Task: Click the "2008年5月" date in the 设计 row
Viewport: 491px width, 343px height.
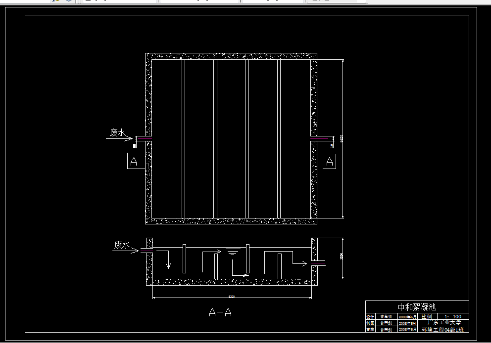Action: (407, 317)
